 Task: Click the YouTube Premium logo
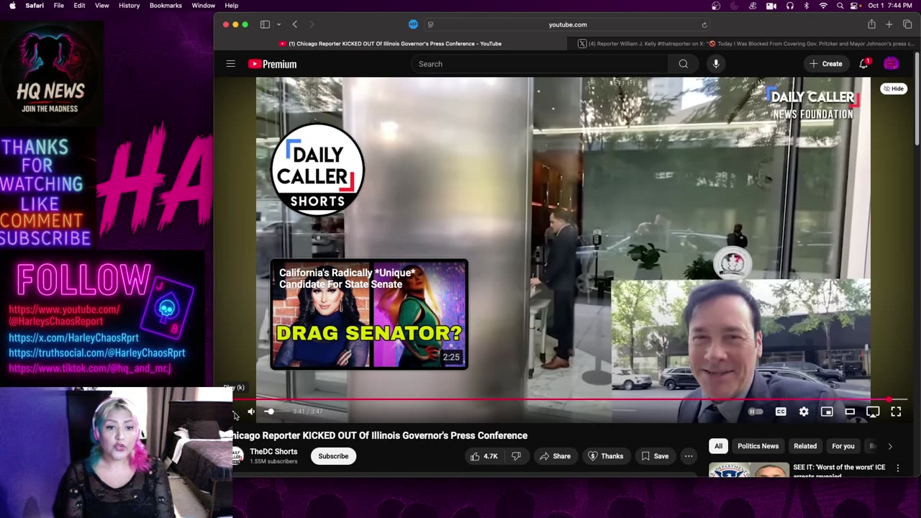272,64
